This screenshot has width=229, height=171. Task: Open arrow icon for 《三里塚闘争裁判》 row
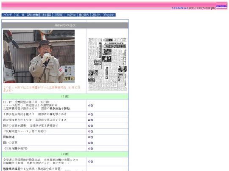(x=91, y=149)
